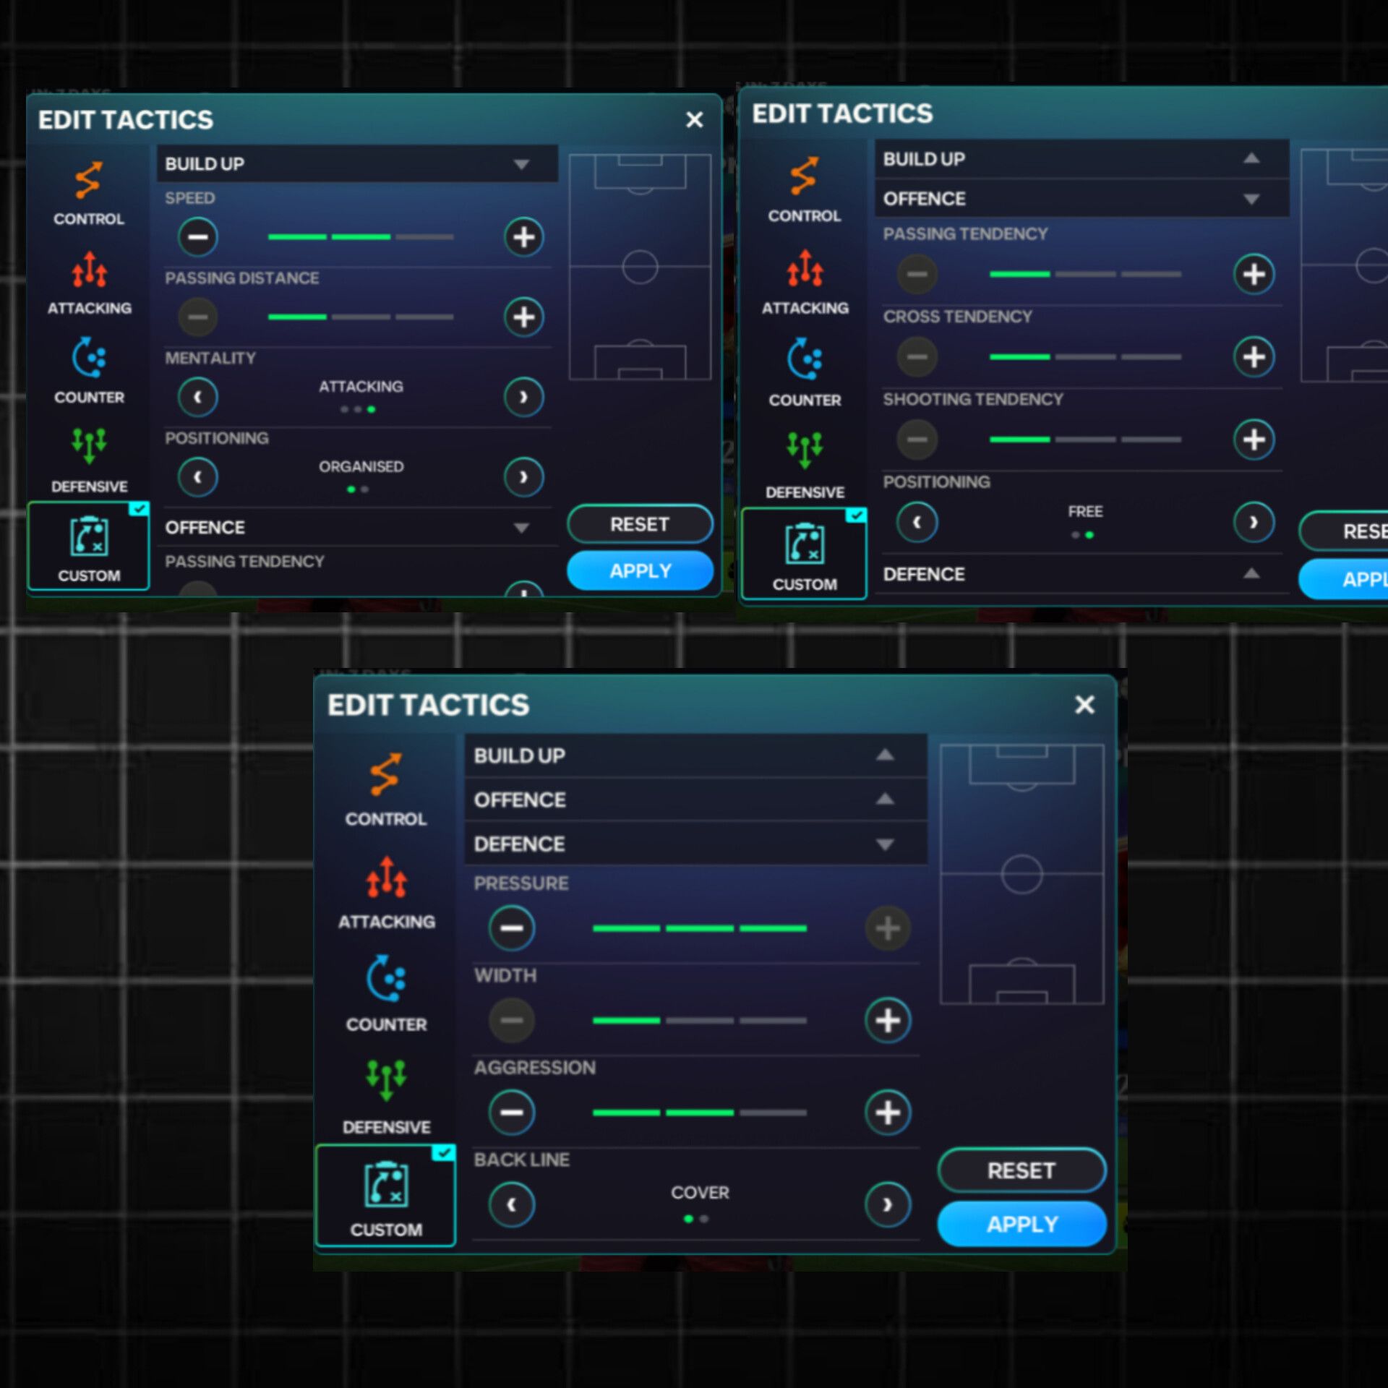Switch Organised positioning to next option
This screenshot has width=1388, height=1388.
pyautogui.click(x=523, y=477)
